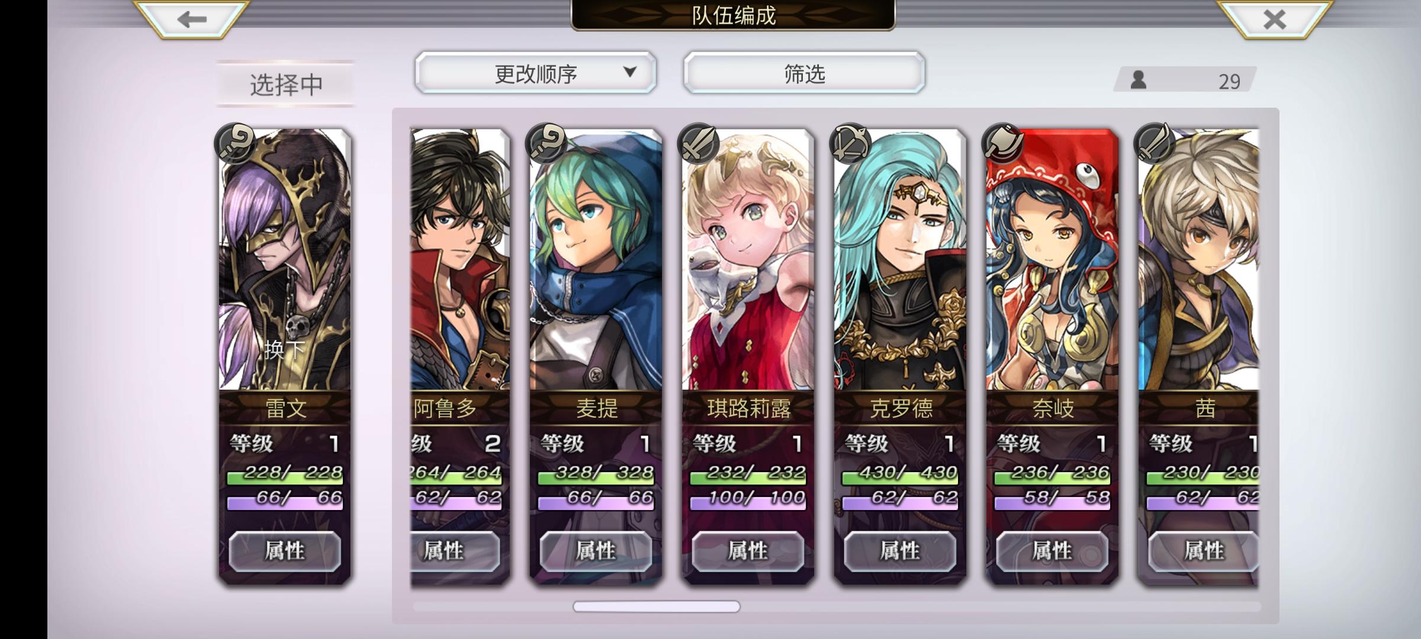
Task: Click the 选择中 selection label
Action: (x=286, y=84)
